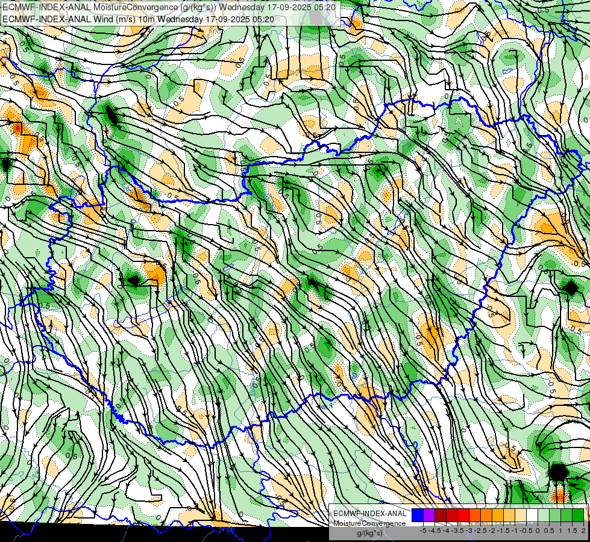Select the pale peach swatch between -1 and -0.5

pos(521,516)
